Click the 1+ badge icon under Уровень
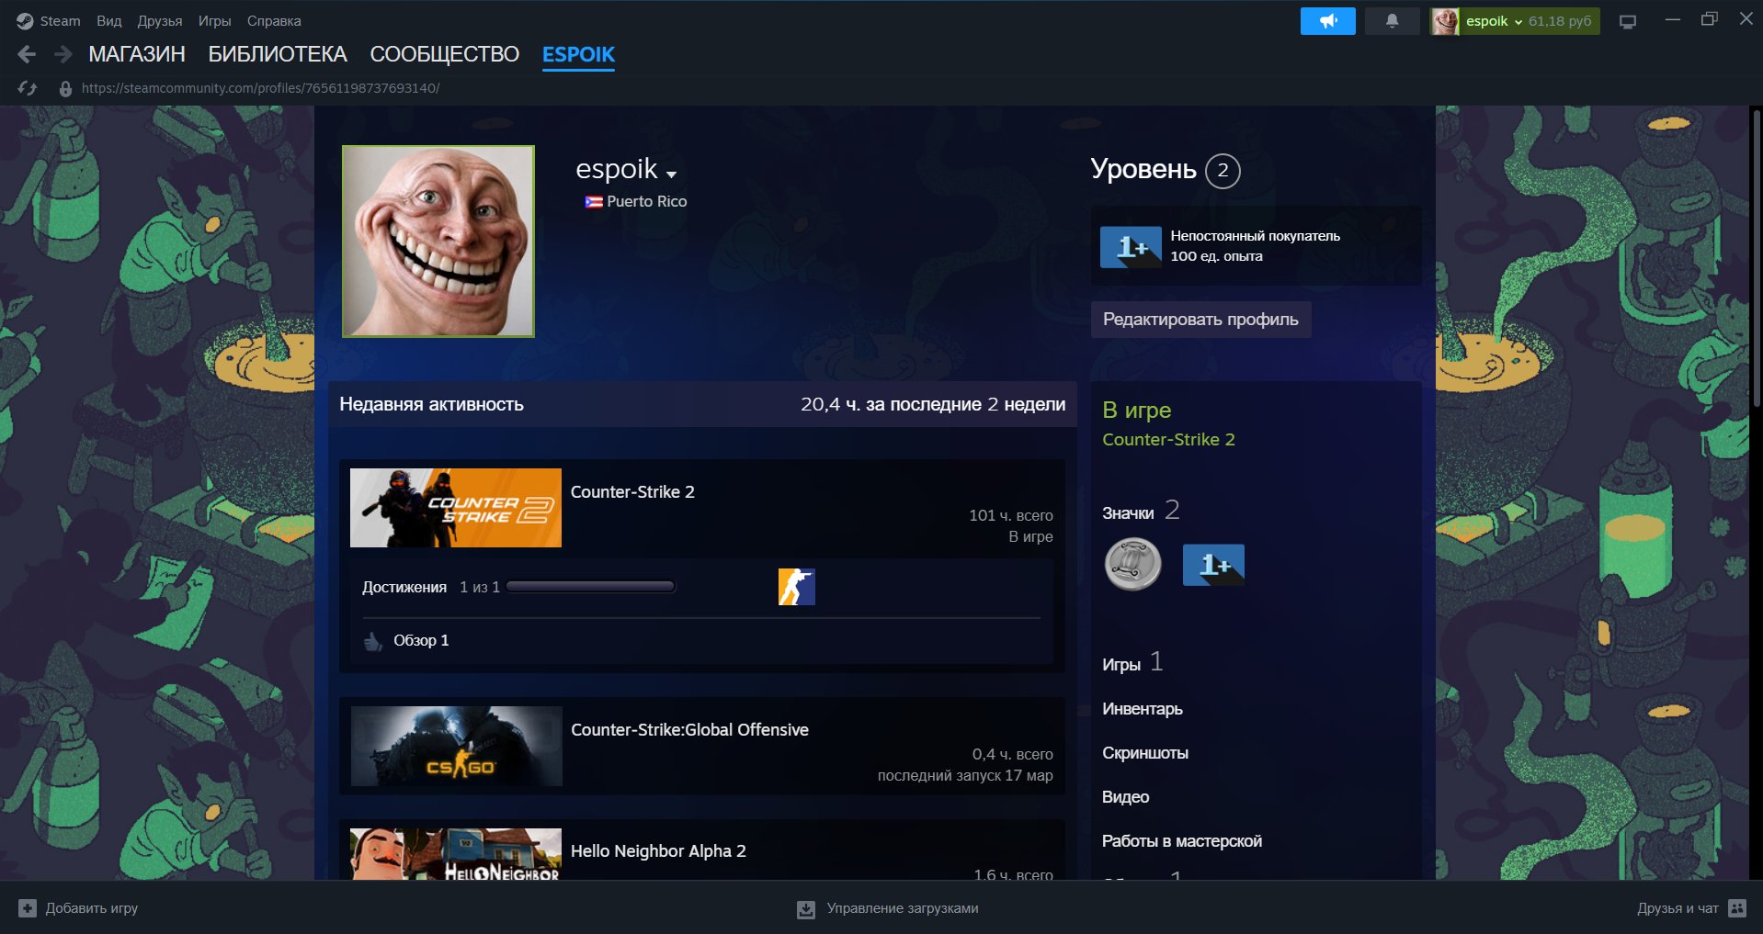This screenshot has width=1763, height=934. [1131, 247]
